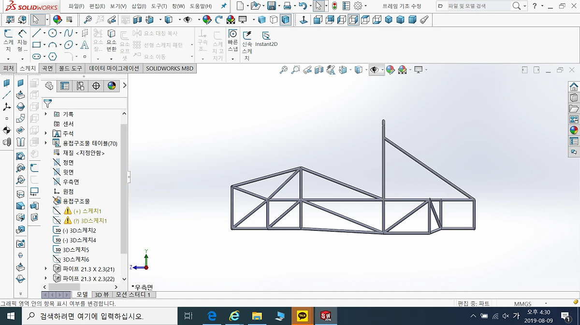
Task: Expand the 파이프 21.3 X 2.3(21) item
Action: 46,269
